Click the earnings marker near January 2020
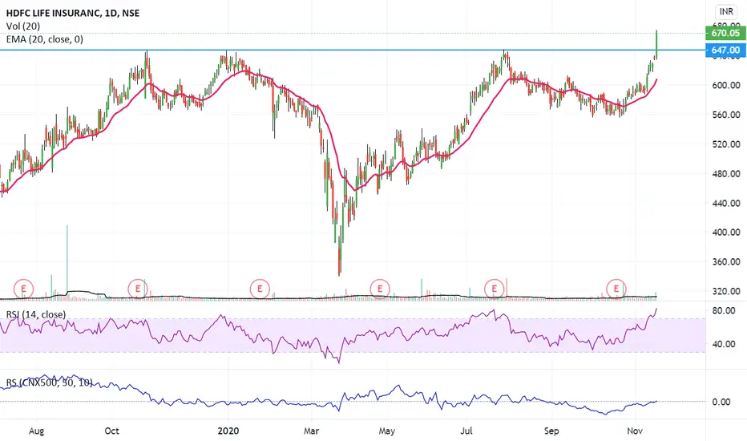This screenshot has width=747, height=441. pos(260,289)
